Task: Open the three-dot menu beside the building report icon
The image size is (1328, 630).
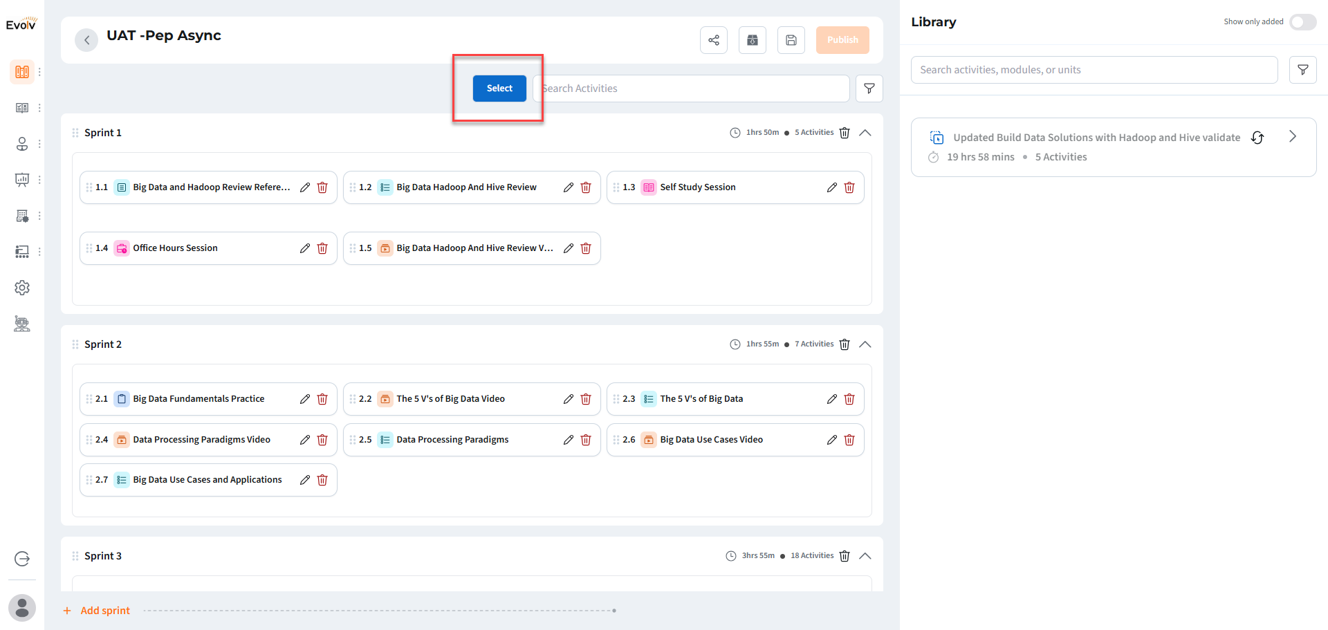Action: (39, 216)
